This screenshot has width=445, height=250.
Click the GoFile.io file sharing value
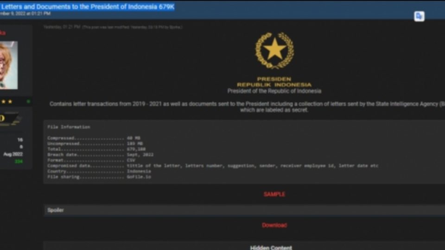[139, 177]
